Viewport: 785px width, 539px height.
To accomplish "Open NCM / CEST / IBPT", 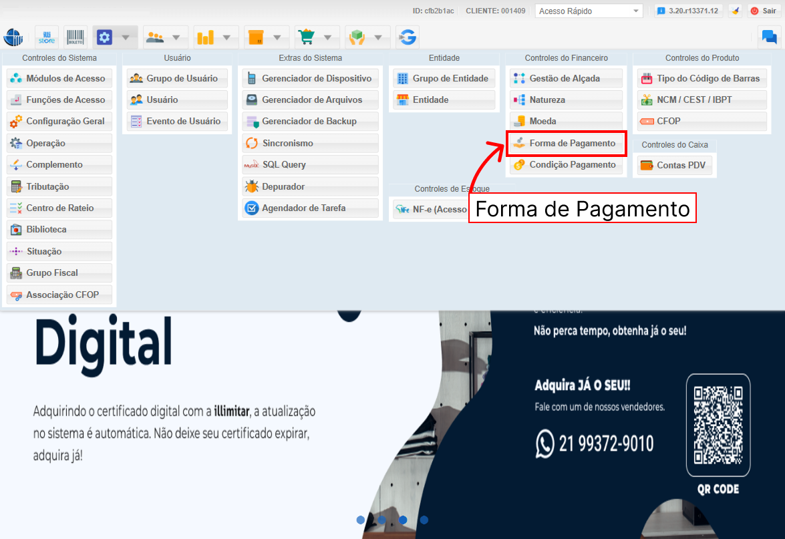I will (x=702, y=100).
